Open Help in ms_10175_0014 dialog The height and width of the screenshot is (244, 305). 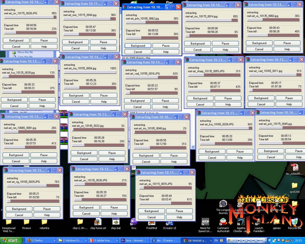[225, 50]
